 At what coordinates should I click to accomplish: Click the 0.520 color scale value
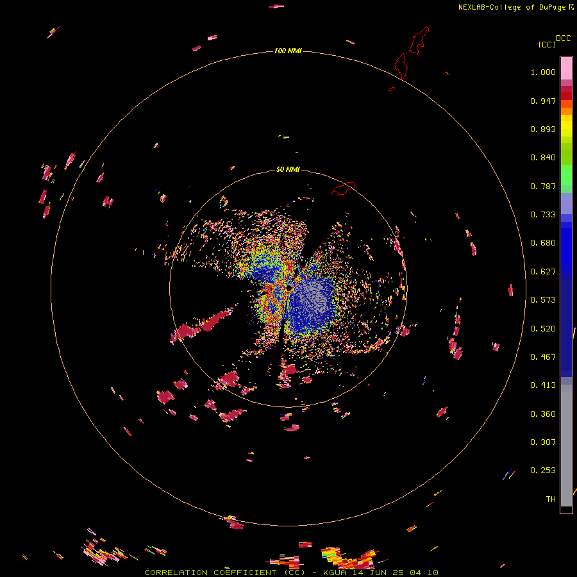click(x=543, y=329)
